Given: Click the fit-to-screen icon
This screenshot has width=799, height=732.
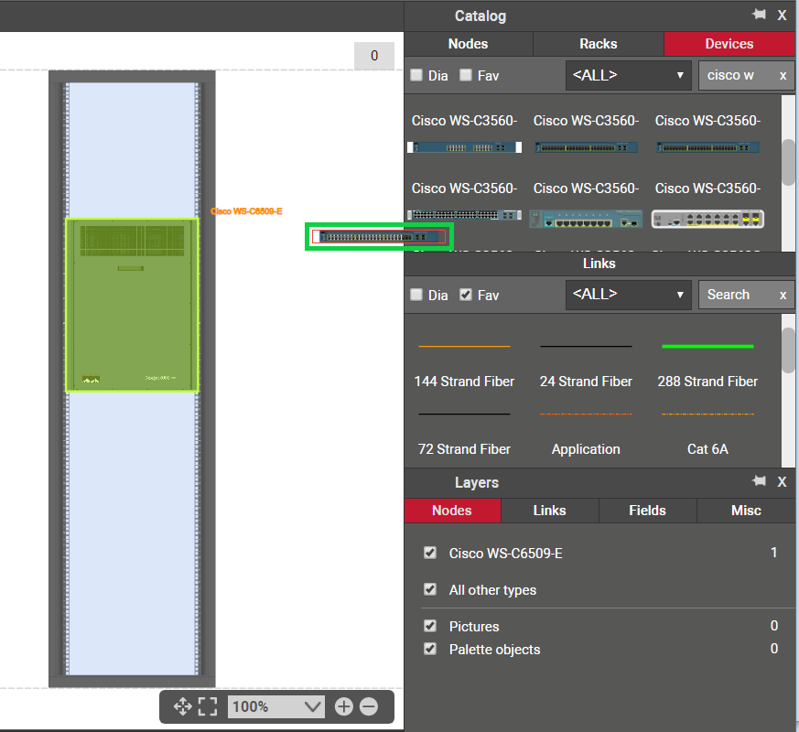Looking at the screenshot, I should coord(208,706).
